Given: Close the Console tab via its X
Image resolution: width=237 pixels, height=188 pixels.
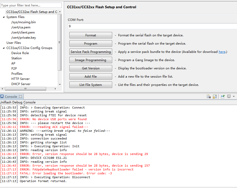Looking at the screenshot, I should coord(20,96).
